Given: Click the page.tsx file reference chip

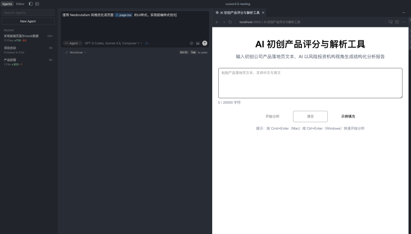Looking at the screenshot, I should coord(124,15).
